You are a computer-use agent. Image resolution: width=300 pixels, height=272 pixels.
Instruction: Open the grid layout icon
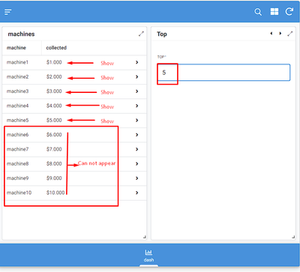click(274, 11)
